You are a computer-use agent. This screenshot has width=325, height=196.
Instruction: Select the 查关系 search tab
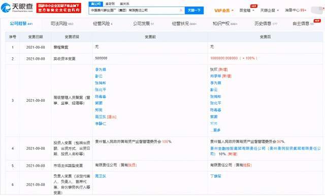tap(124, 4)
